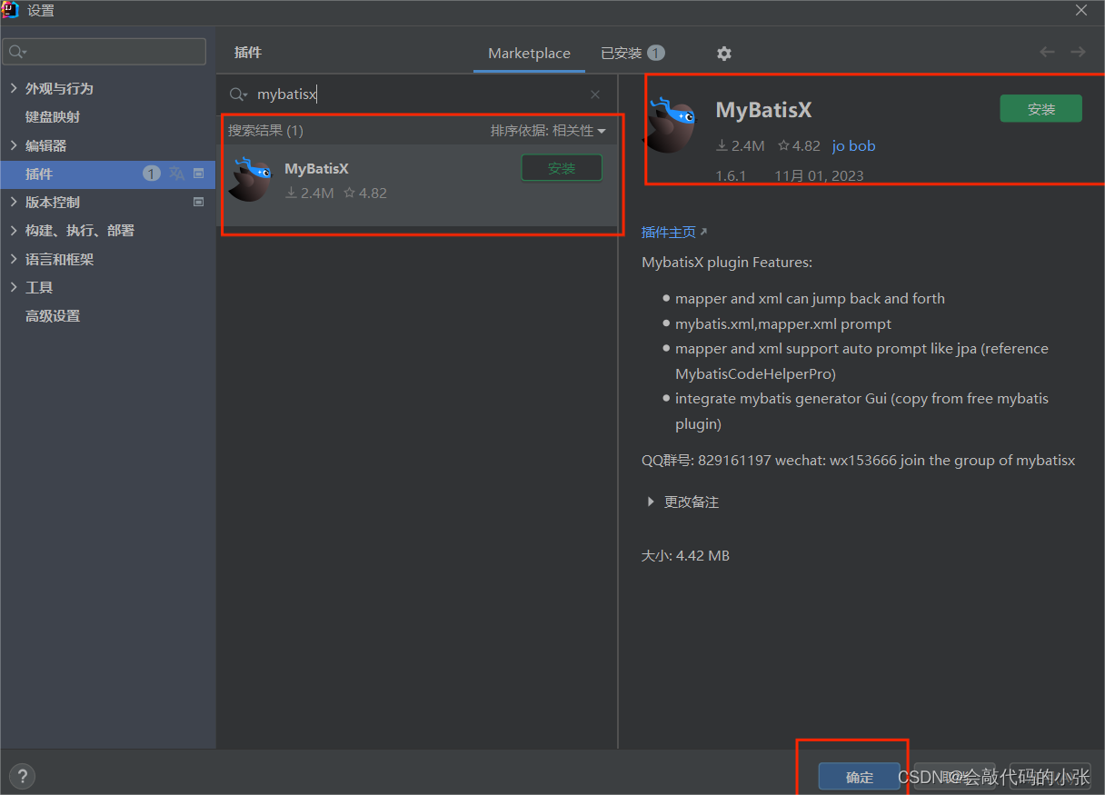Click the 11月 01, 2023 date text
Image resolution: width=1105 pixels, height=795 pixels.
coord(819,175)
